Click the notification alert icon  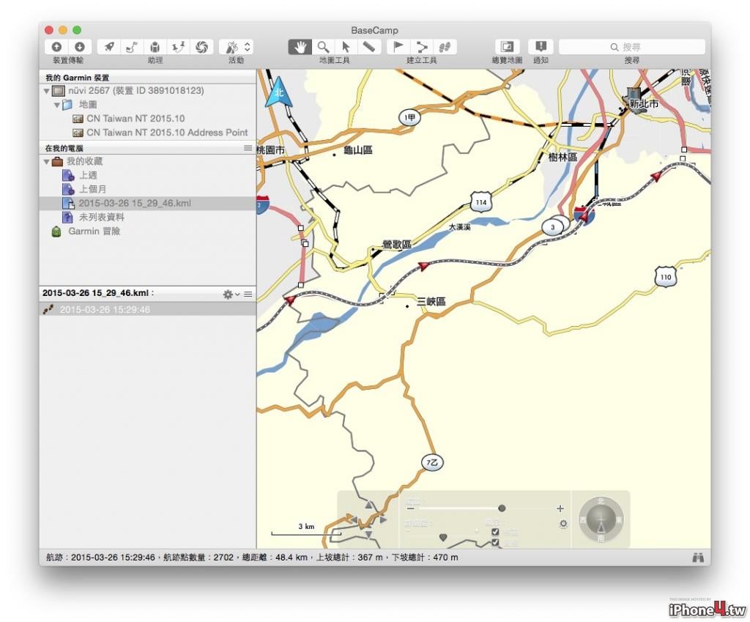[x=541, y=47]
